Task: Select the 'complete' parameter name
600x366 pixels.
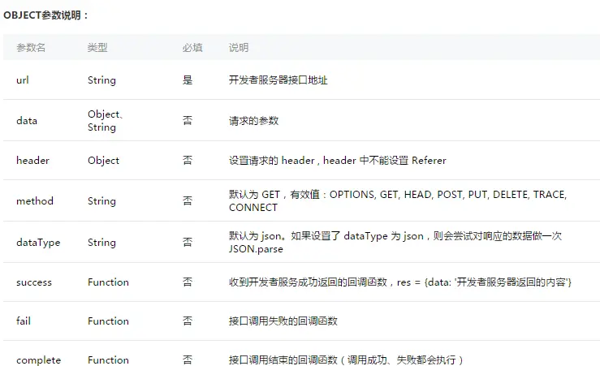Action: pos(39,360)
